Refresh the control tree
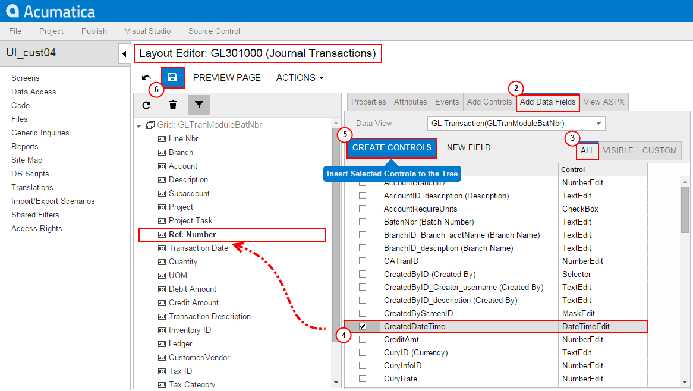693x391 pixels. (x=146, y=105)
